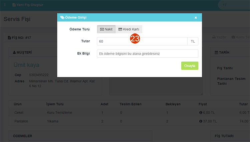The height and width of the screenshot is (142, 250).
Task: Click Kuru Temizleme cell
Action: pyautogui.click(x=59, y=113)
